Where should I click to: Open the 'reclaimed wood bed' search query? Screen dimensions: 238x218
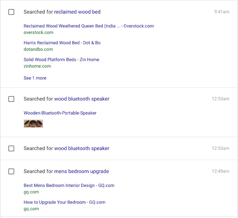click(x=77, y=12)
